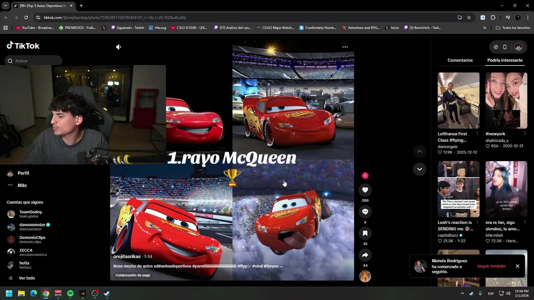This screenshot has width=534, height=300.
Task: Click the TikTok logo
Action: point(23,46)
